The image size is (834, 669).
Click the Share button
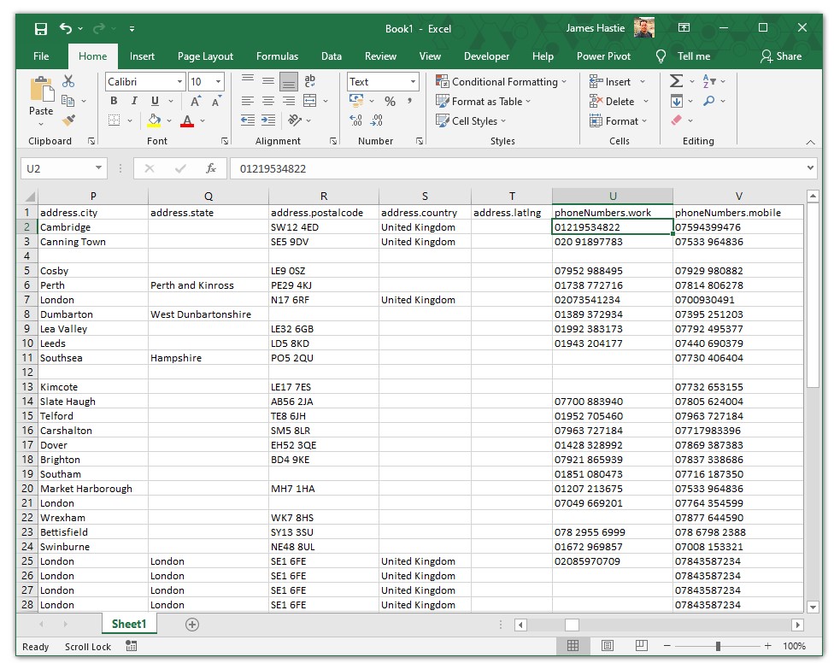pyautogui.click(x=782, y=56)
